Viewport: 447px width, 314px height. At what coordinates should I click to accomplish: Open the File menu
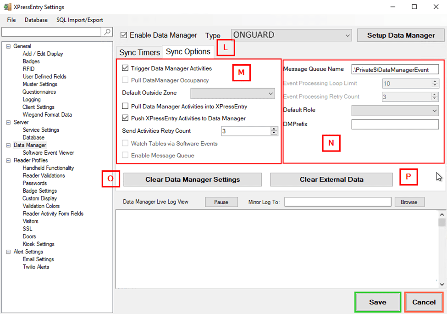11,20
